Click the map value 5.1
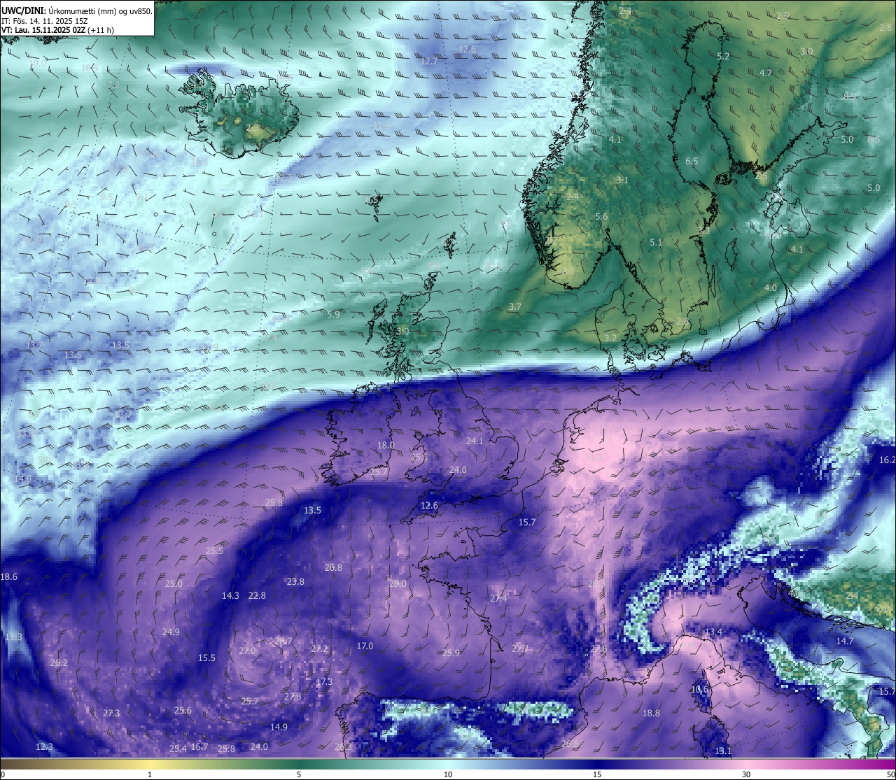This screenshot has height=780, width=896. click(x=656, y=243)
